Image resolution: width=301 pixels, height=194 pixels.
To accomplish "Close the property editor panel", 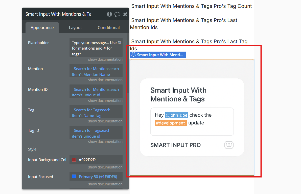I will tap(125, 14).
